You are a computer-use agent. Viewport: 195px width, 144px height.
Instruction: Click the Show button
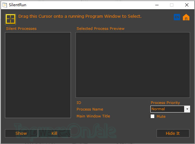pos(21,133)
